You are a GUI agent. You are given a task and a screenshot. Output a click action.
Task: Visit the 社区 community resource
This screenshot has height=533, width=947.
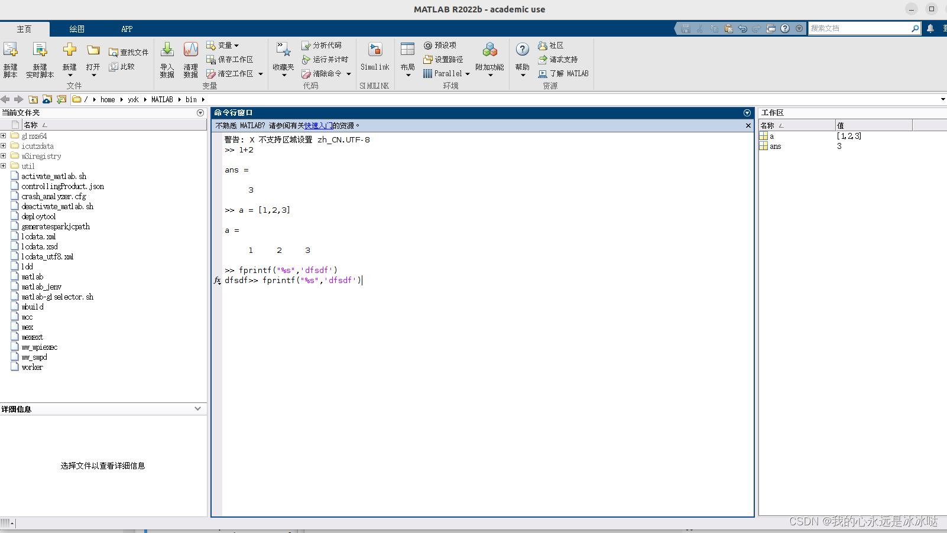[x=551, y=45]
